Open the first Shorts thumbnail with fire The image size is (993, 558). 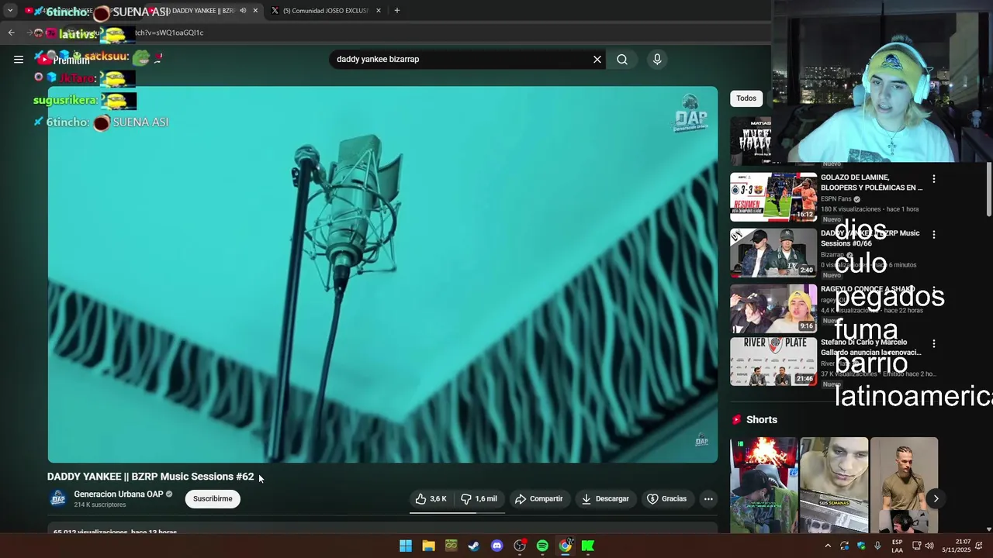tap(763, 485)
